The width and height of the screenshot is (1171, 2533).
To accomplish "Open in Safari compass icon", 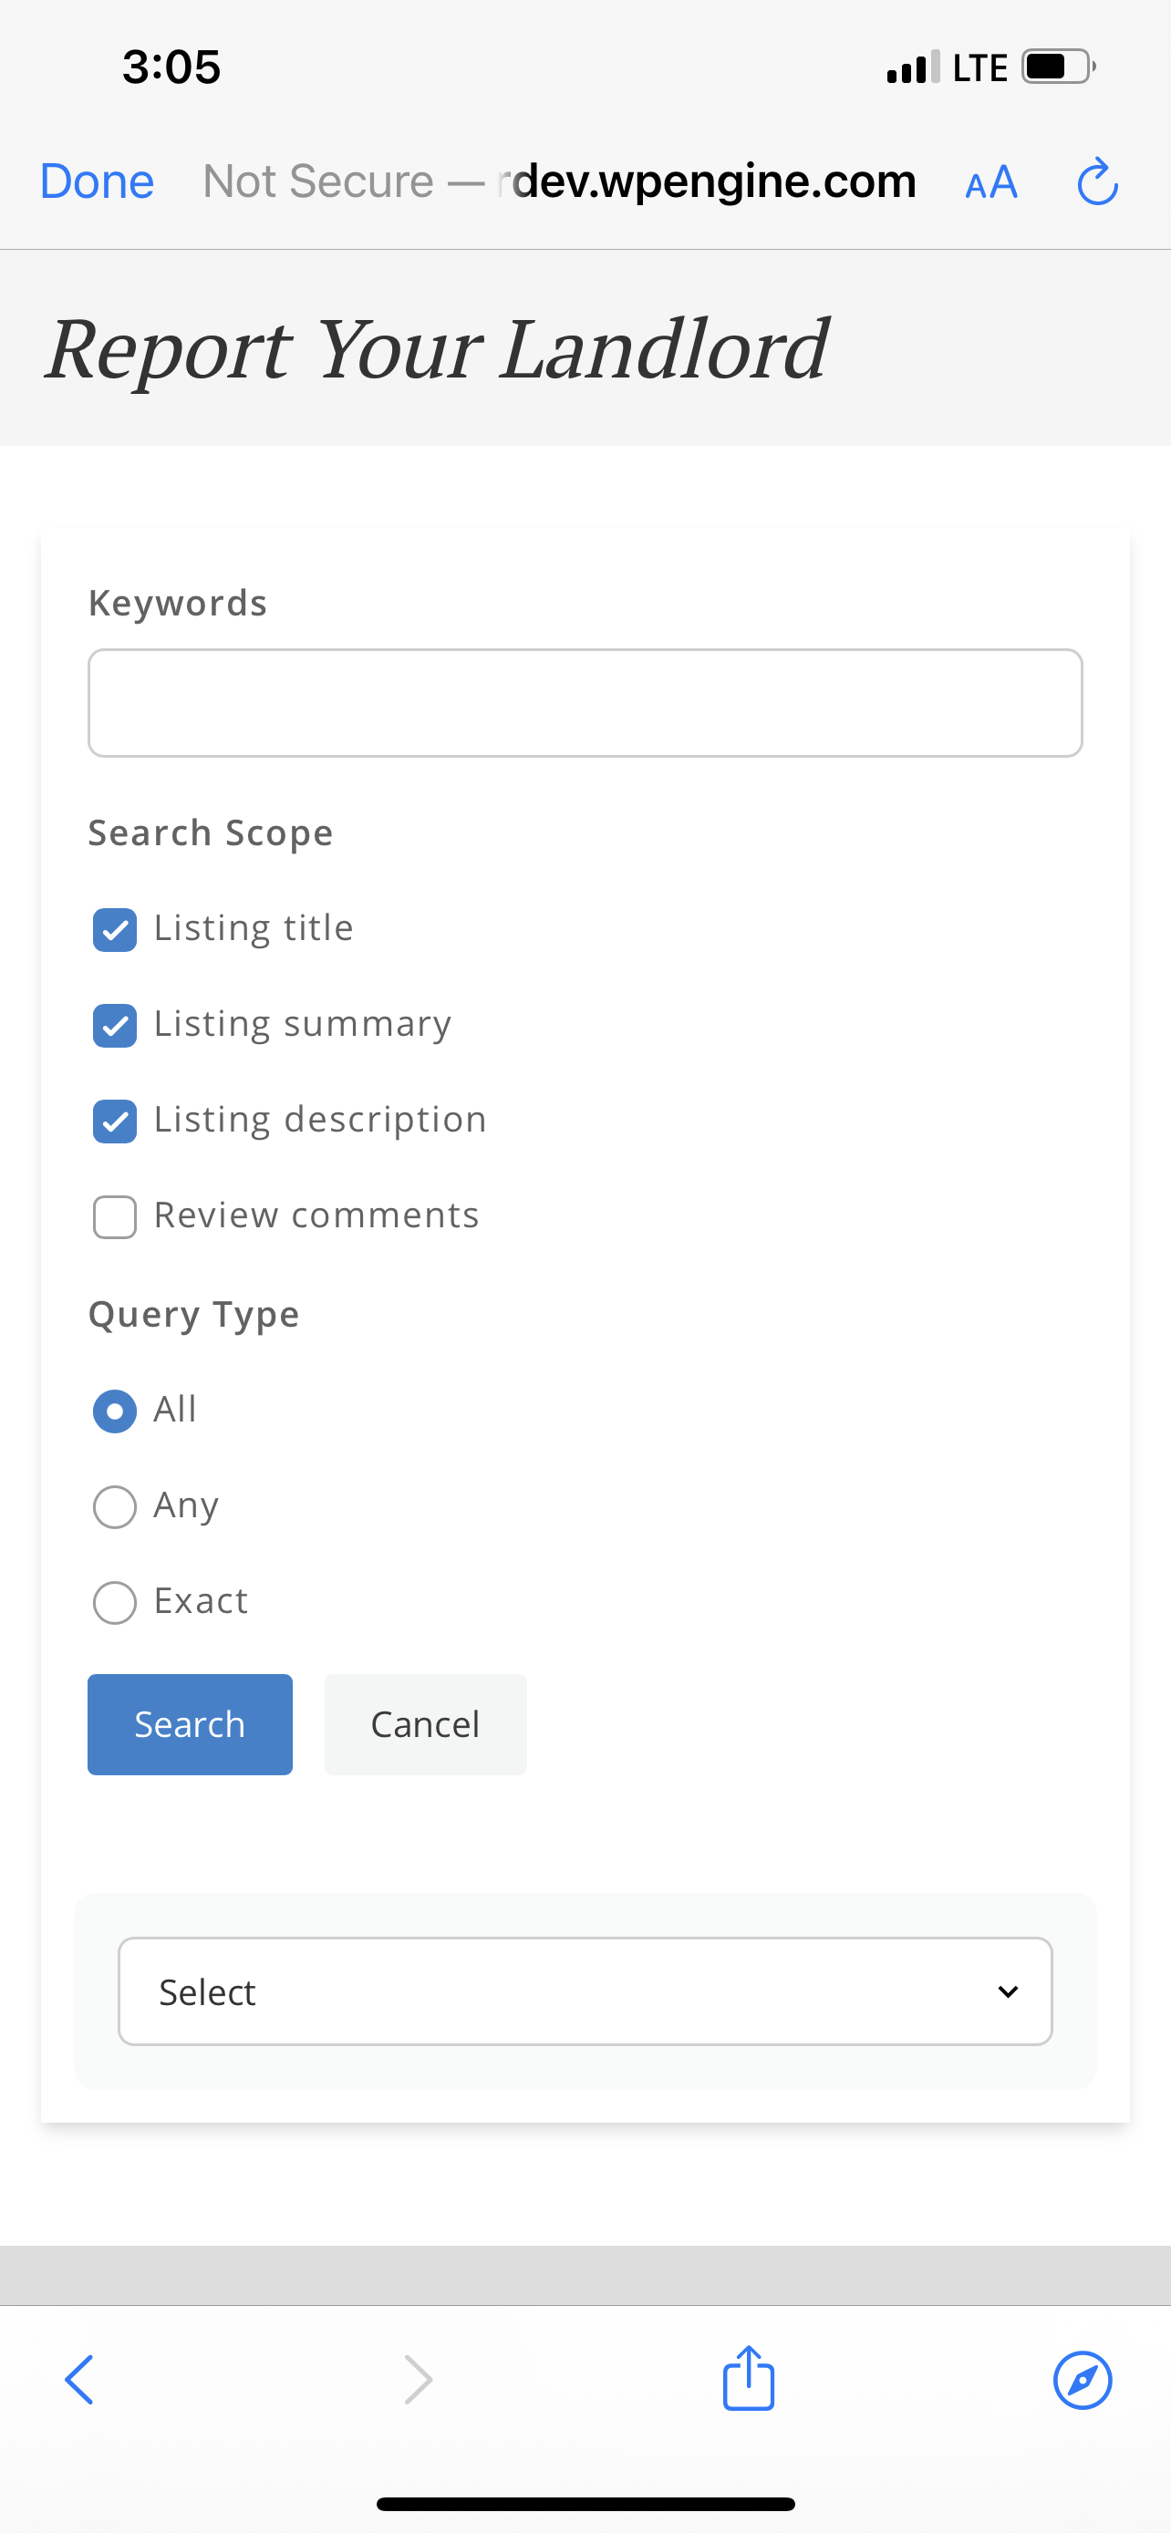I will click(x=1083, y=2380).
